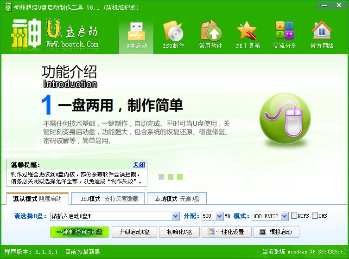Viewport: 349px width, 259px height.
Task: Open 个性化设置 button
Action: click(227, 232)
